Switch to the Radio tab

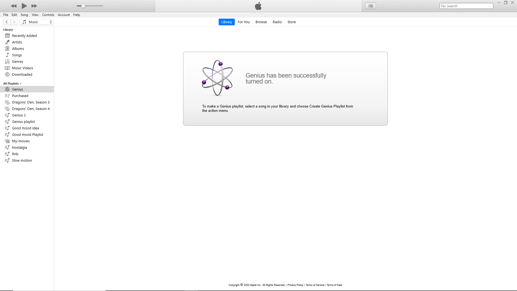tap(277, 22)
